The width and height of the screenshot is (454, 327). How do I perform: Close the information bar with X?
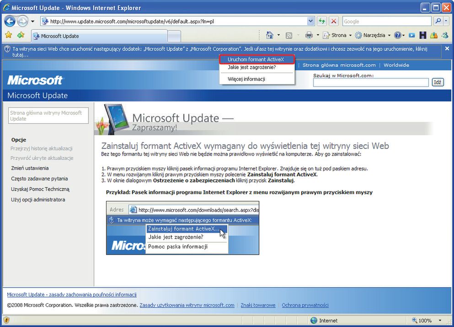click(x=447, y=48)
